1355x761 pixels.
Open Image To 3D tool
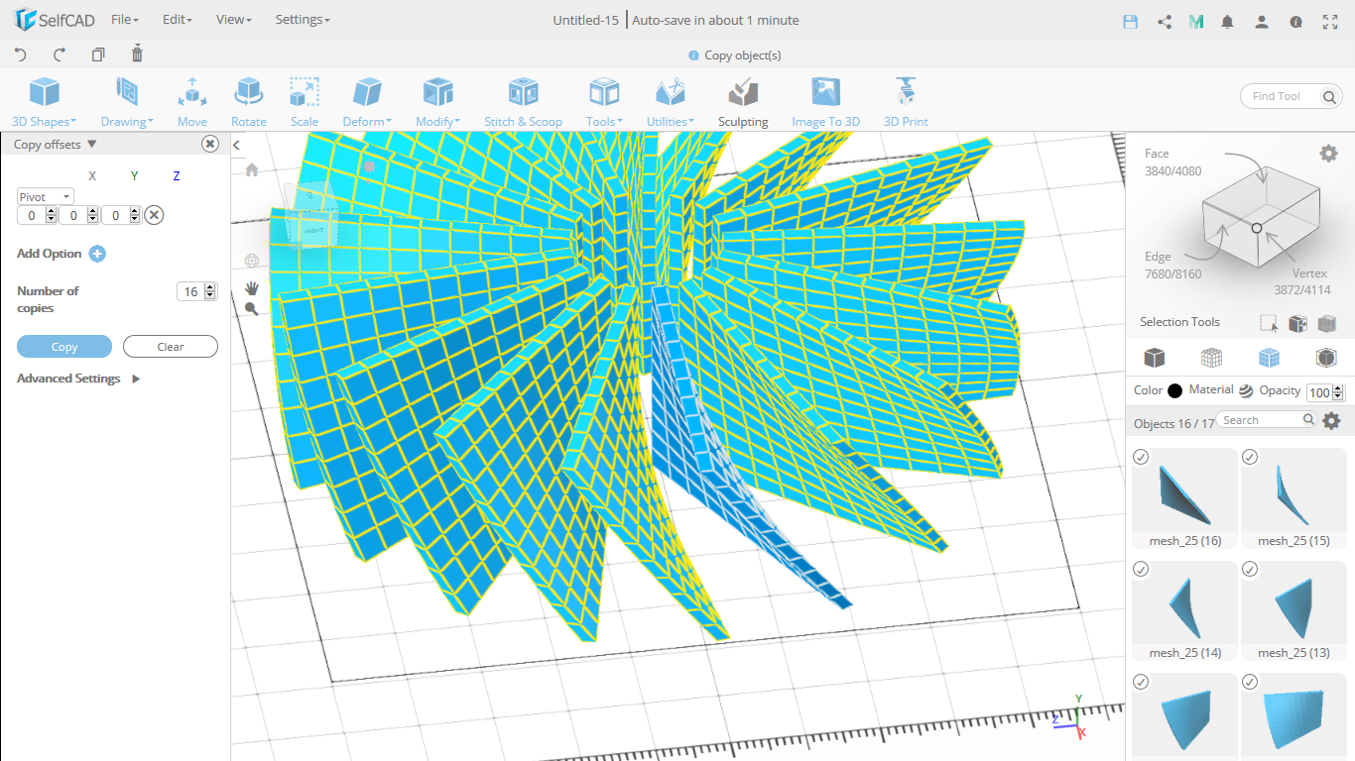[825, 102]
